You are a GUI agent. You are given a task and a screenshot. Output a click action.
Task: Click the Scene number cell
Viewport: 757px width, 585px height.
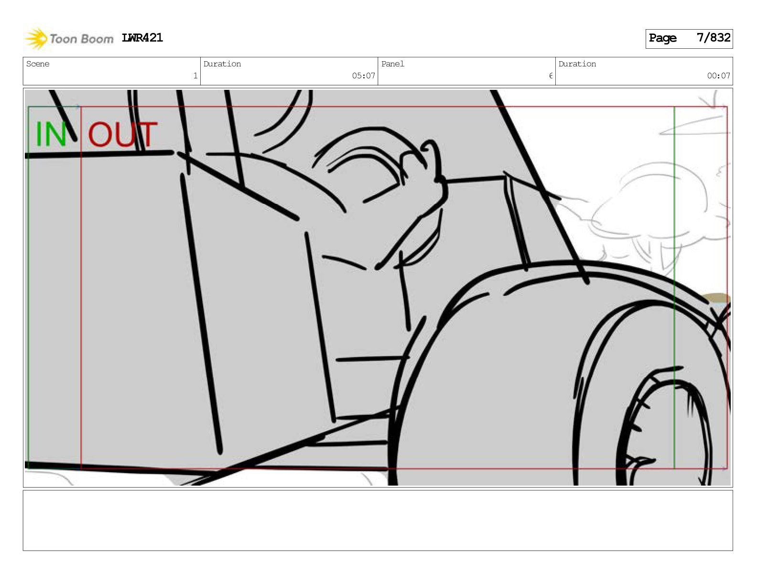tap(112, 71)
